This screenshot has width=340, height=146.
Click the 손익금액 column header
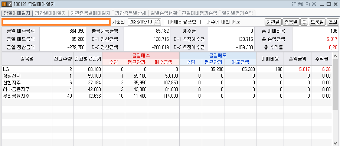(298, 59)
